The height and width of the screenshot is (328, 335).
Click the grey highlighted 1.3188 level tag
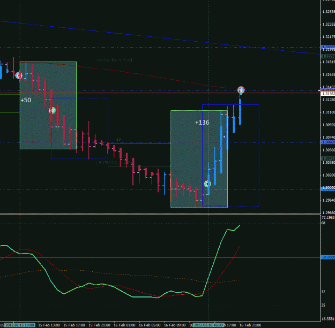pyautogui.click(x=328, y=57)
